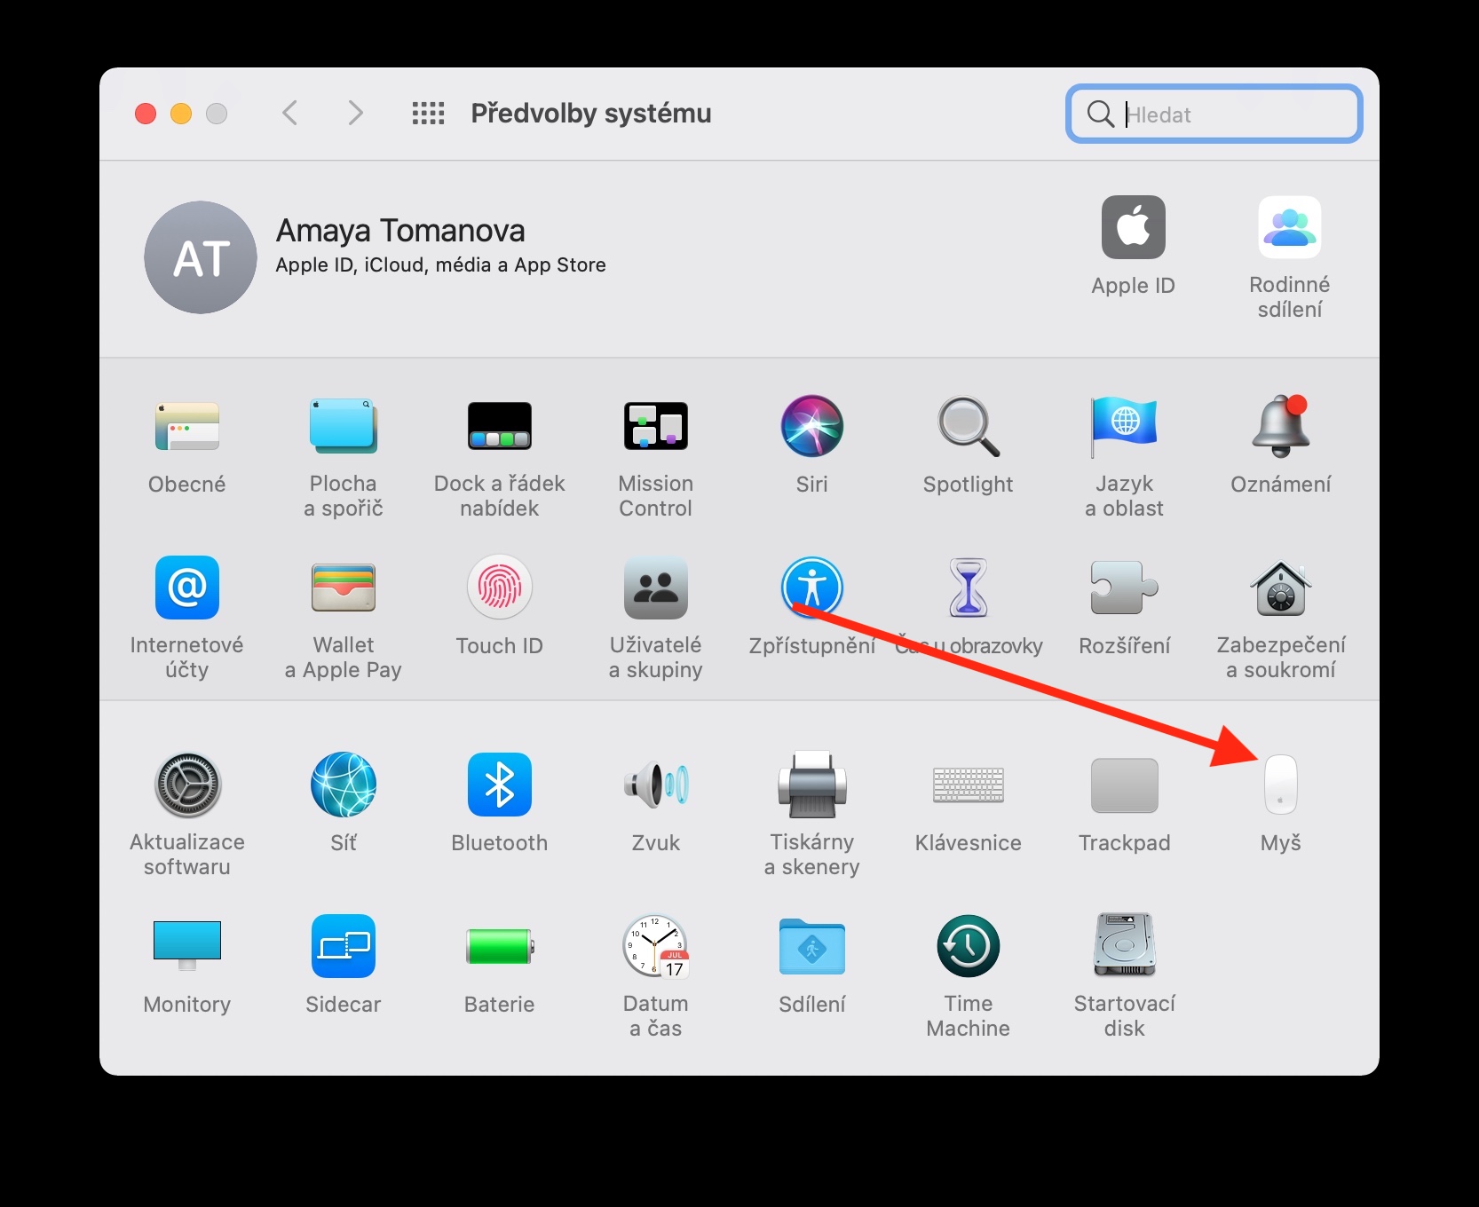Open Baterie battery settings

[500, 946]
